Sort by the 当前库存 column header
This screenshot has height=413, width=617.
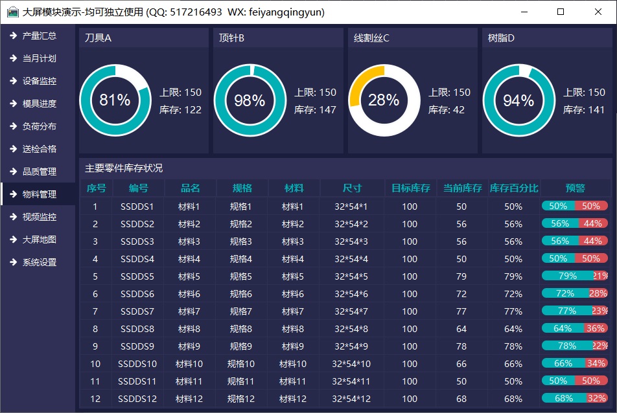pos(462,188)
